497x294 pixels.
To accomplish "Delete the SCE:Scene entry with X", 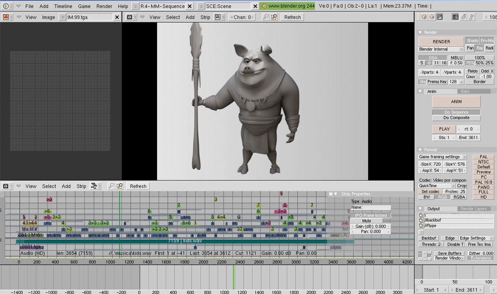I will (255, 6).
